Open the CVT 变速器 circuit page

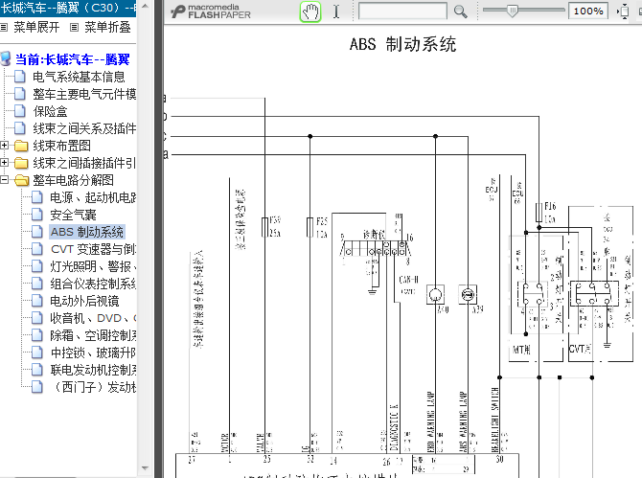(x=93, y=249)
